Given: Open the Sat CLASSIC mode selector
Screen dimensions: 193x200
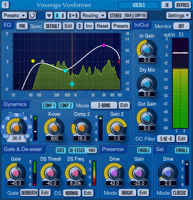Looking at the screenshot, I should point(180,193).
